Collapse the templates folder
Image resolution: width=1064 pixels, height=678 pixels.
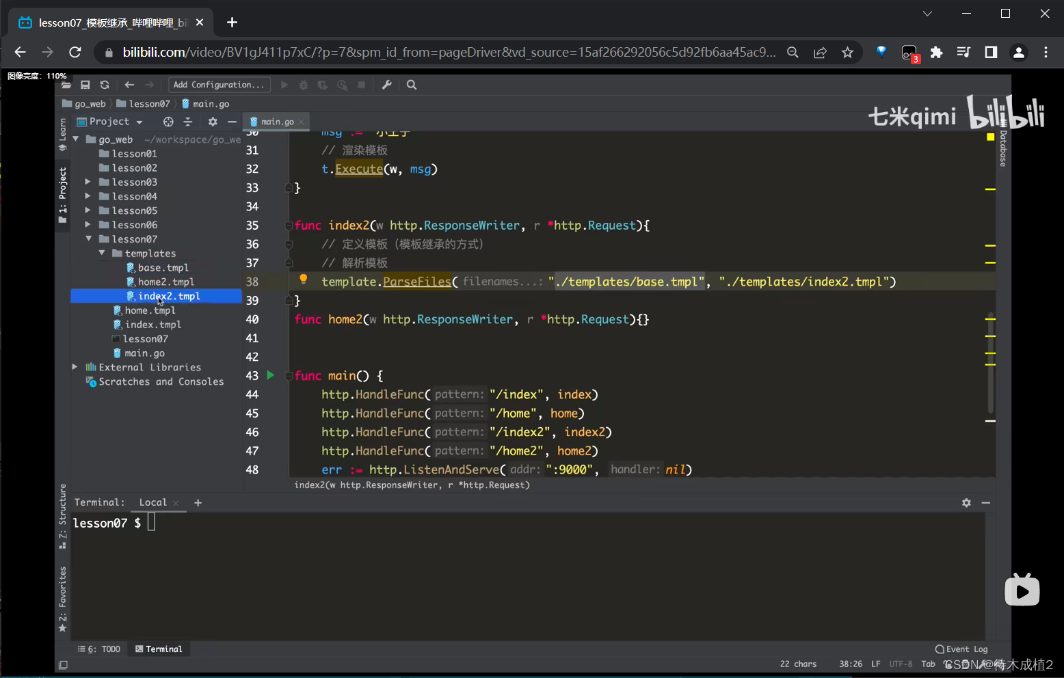pyautogui.click(x=102, y=253)
